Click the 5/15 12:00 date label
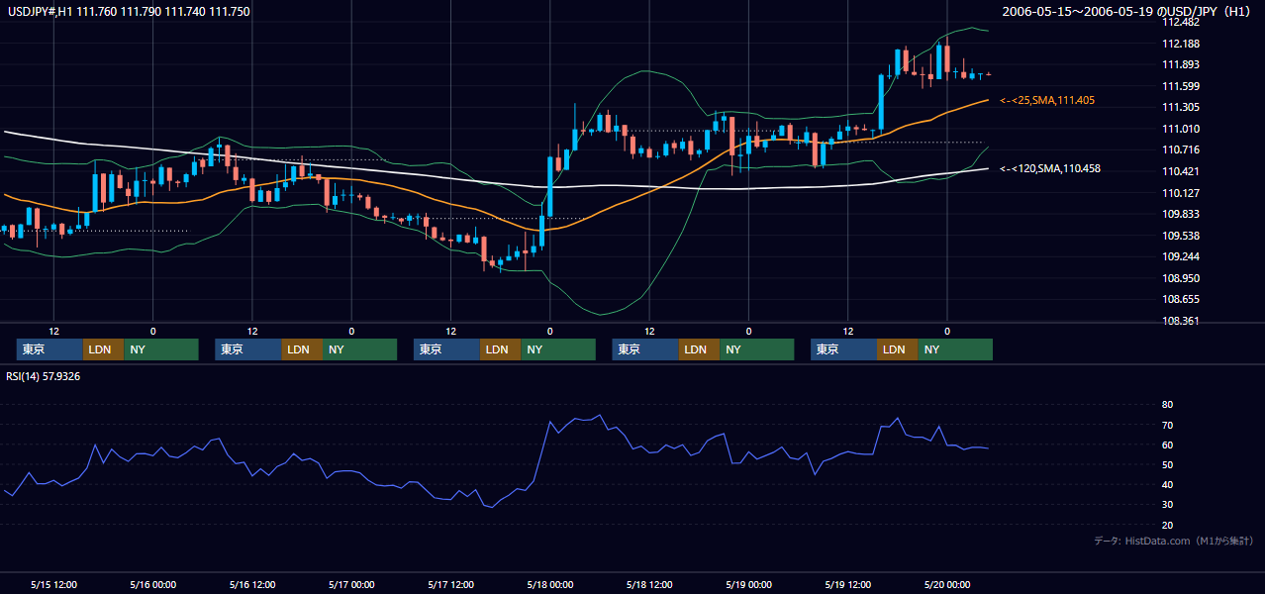 54,585
